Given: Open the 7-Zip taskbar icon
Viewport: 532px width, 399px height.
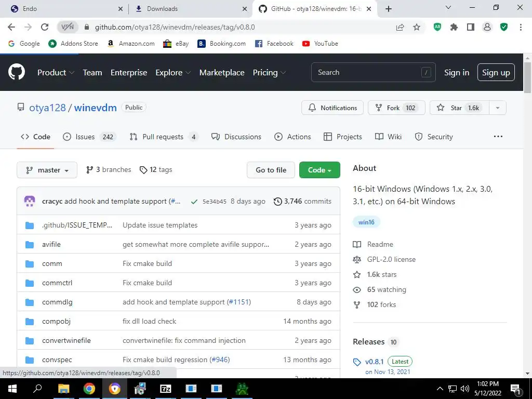Looking at the screenshot, I should click(166, 389).
